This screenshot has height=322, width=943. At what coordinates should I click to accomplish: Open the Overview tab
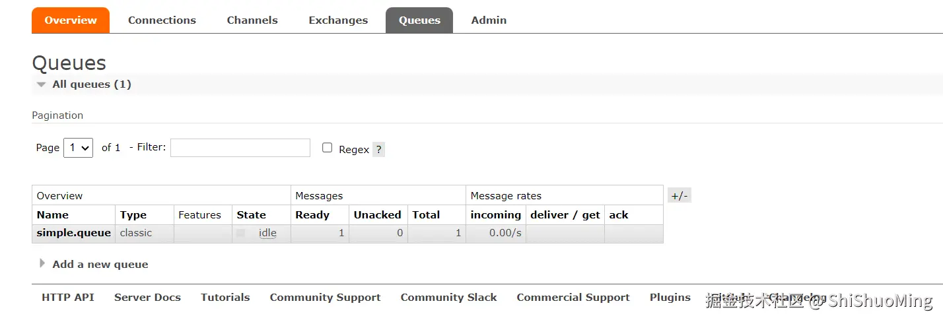[x=71, y=20]
